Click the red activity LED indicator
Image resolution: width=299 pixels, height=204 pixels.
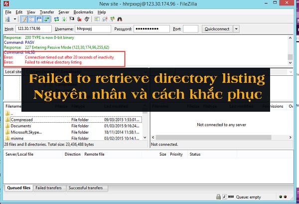(285, 197)
